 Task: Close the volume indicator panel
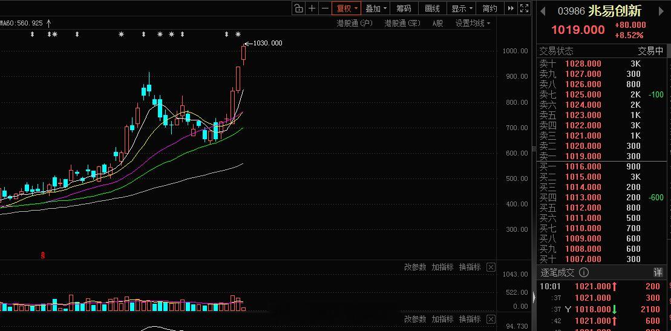point(491,267)
